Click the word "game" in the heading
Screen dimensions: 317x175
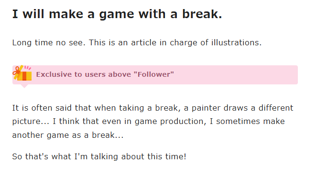[117, 14]
